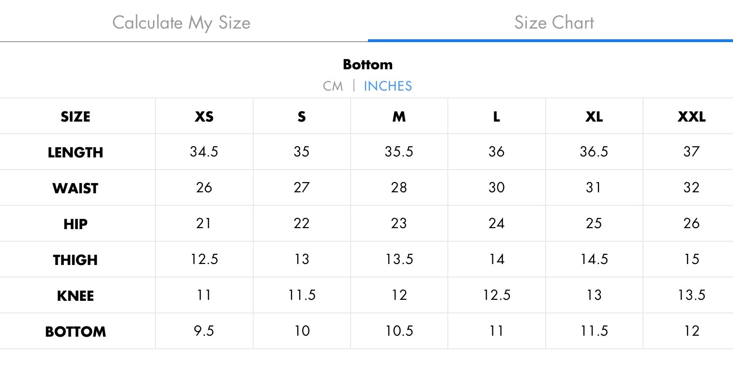This screenshot has width=733, height=373.
Task: Click the thigh value 14.5 for XL
Action: click(x=594, y=260)
